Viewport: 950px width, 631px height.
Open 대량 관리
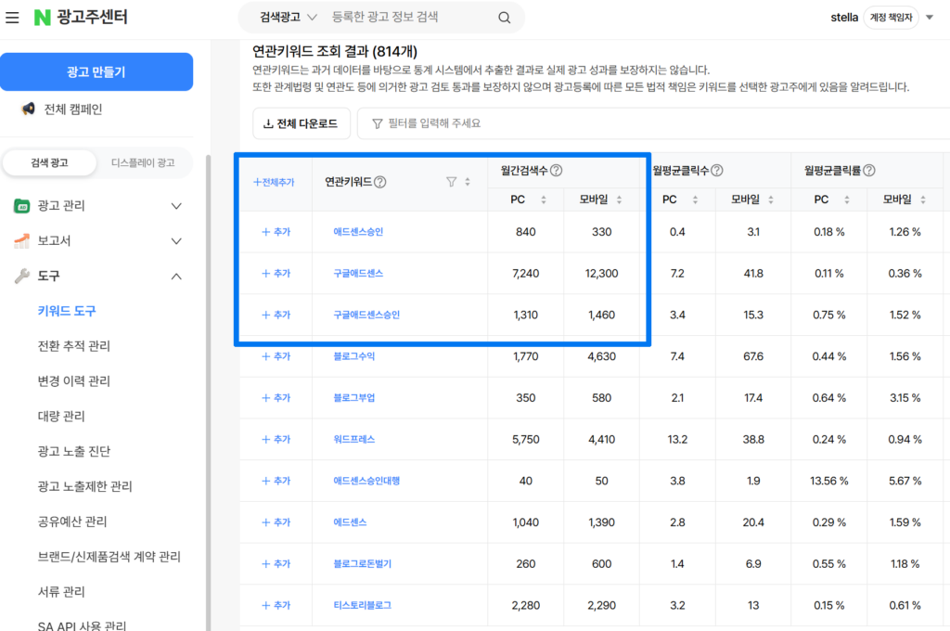tap(61, 417)
